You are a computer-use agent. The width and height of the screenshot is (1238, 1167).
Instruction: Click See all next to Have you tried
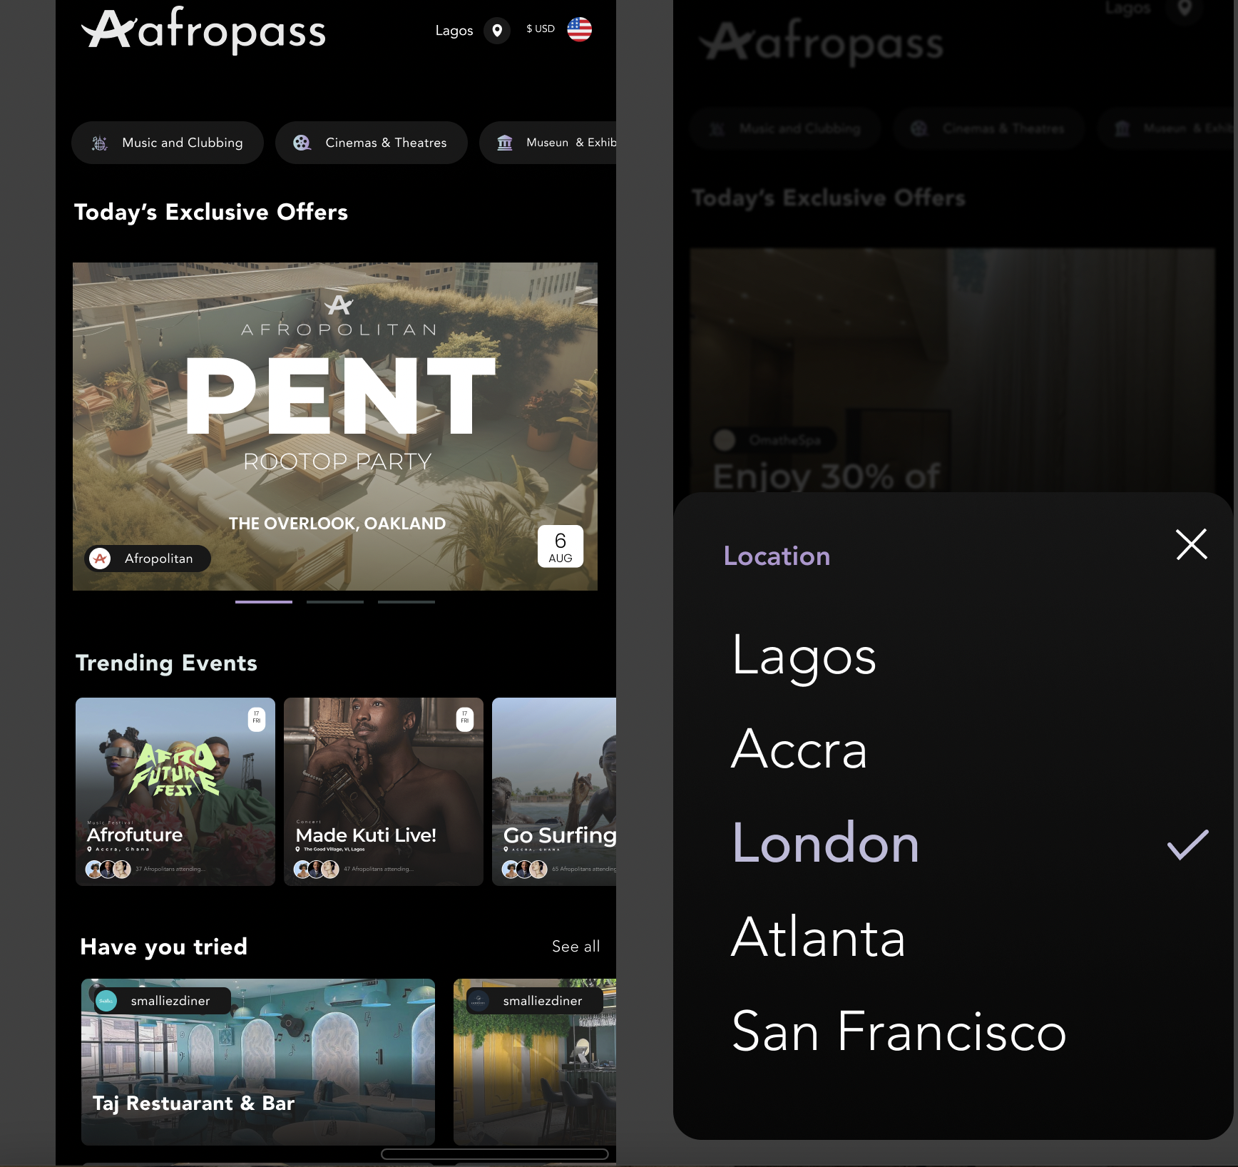(x=576, y=947)
